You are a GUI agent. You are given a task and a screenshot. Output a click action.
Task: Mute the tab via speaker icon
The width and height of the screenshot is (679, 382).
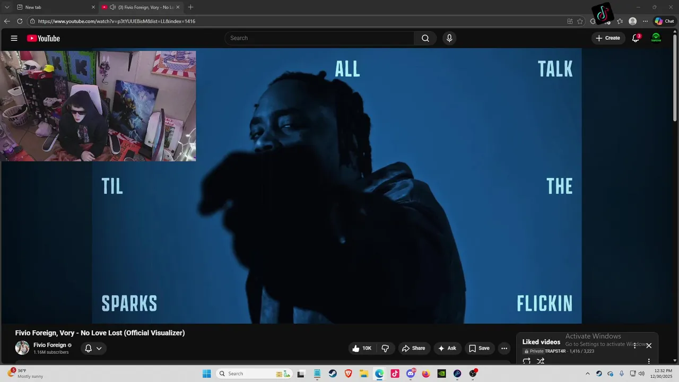pyautogui.click(x=112, y=7)
